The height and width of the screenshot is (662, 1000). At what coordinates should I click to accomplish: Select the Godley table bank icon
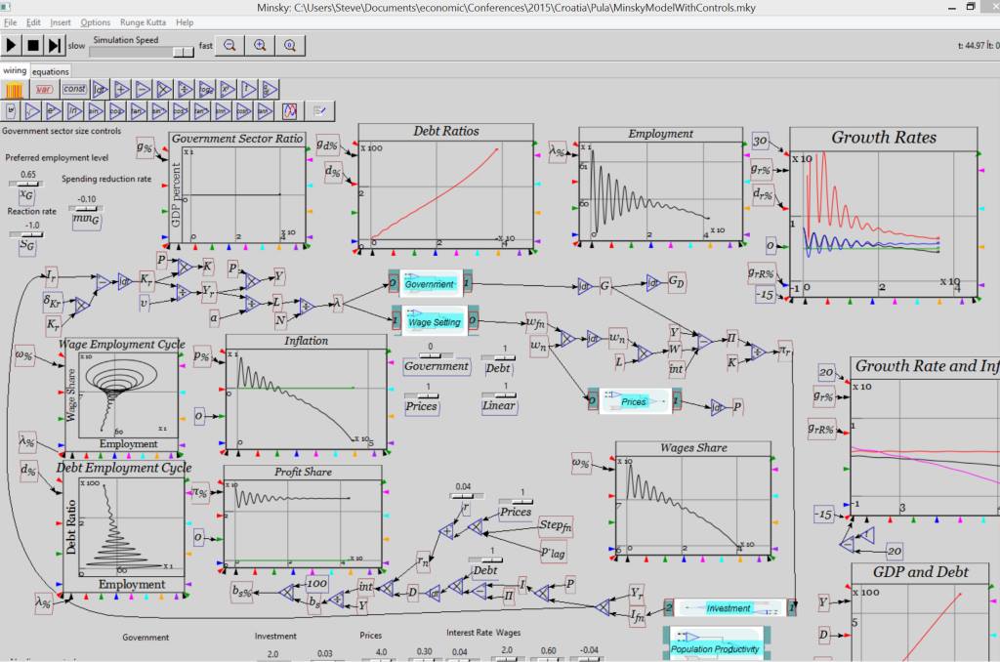pyautogui.click(x=15, y=89)
